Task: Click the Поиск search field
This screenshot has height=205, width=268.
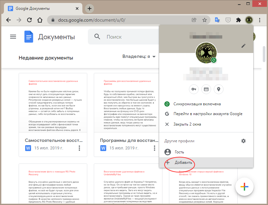Action: 124,37
